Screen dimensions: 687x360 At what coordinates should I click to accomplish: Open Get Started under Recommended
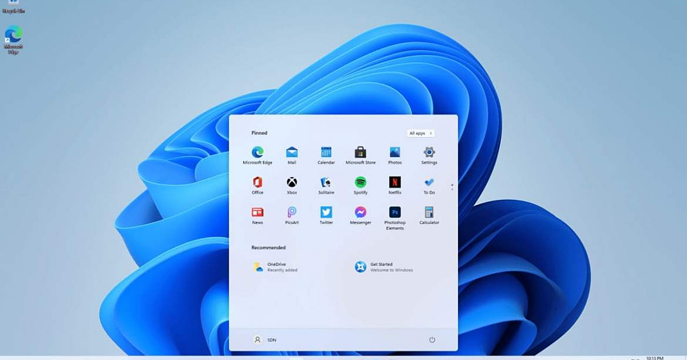point(384,267)
